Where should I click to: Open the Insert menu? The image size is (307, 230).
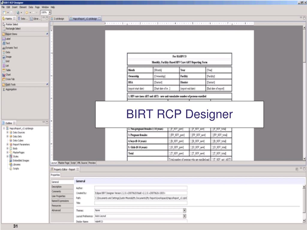point(15,7)
